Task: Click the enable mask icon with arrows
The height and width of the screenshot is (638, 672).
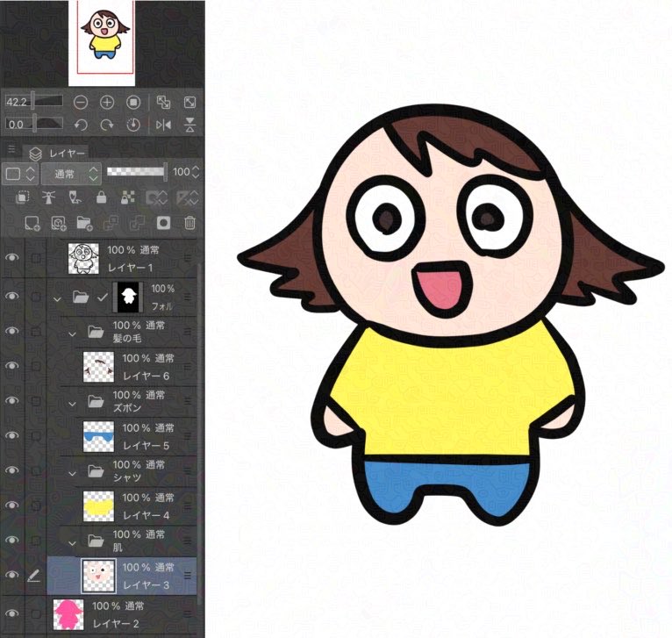Action: (x=156, y=197)
